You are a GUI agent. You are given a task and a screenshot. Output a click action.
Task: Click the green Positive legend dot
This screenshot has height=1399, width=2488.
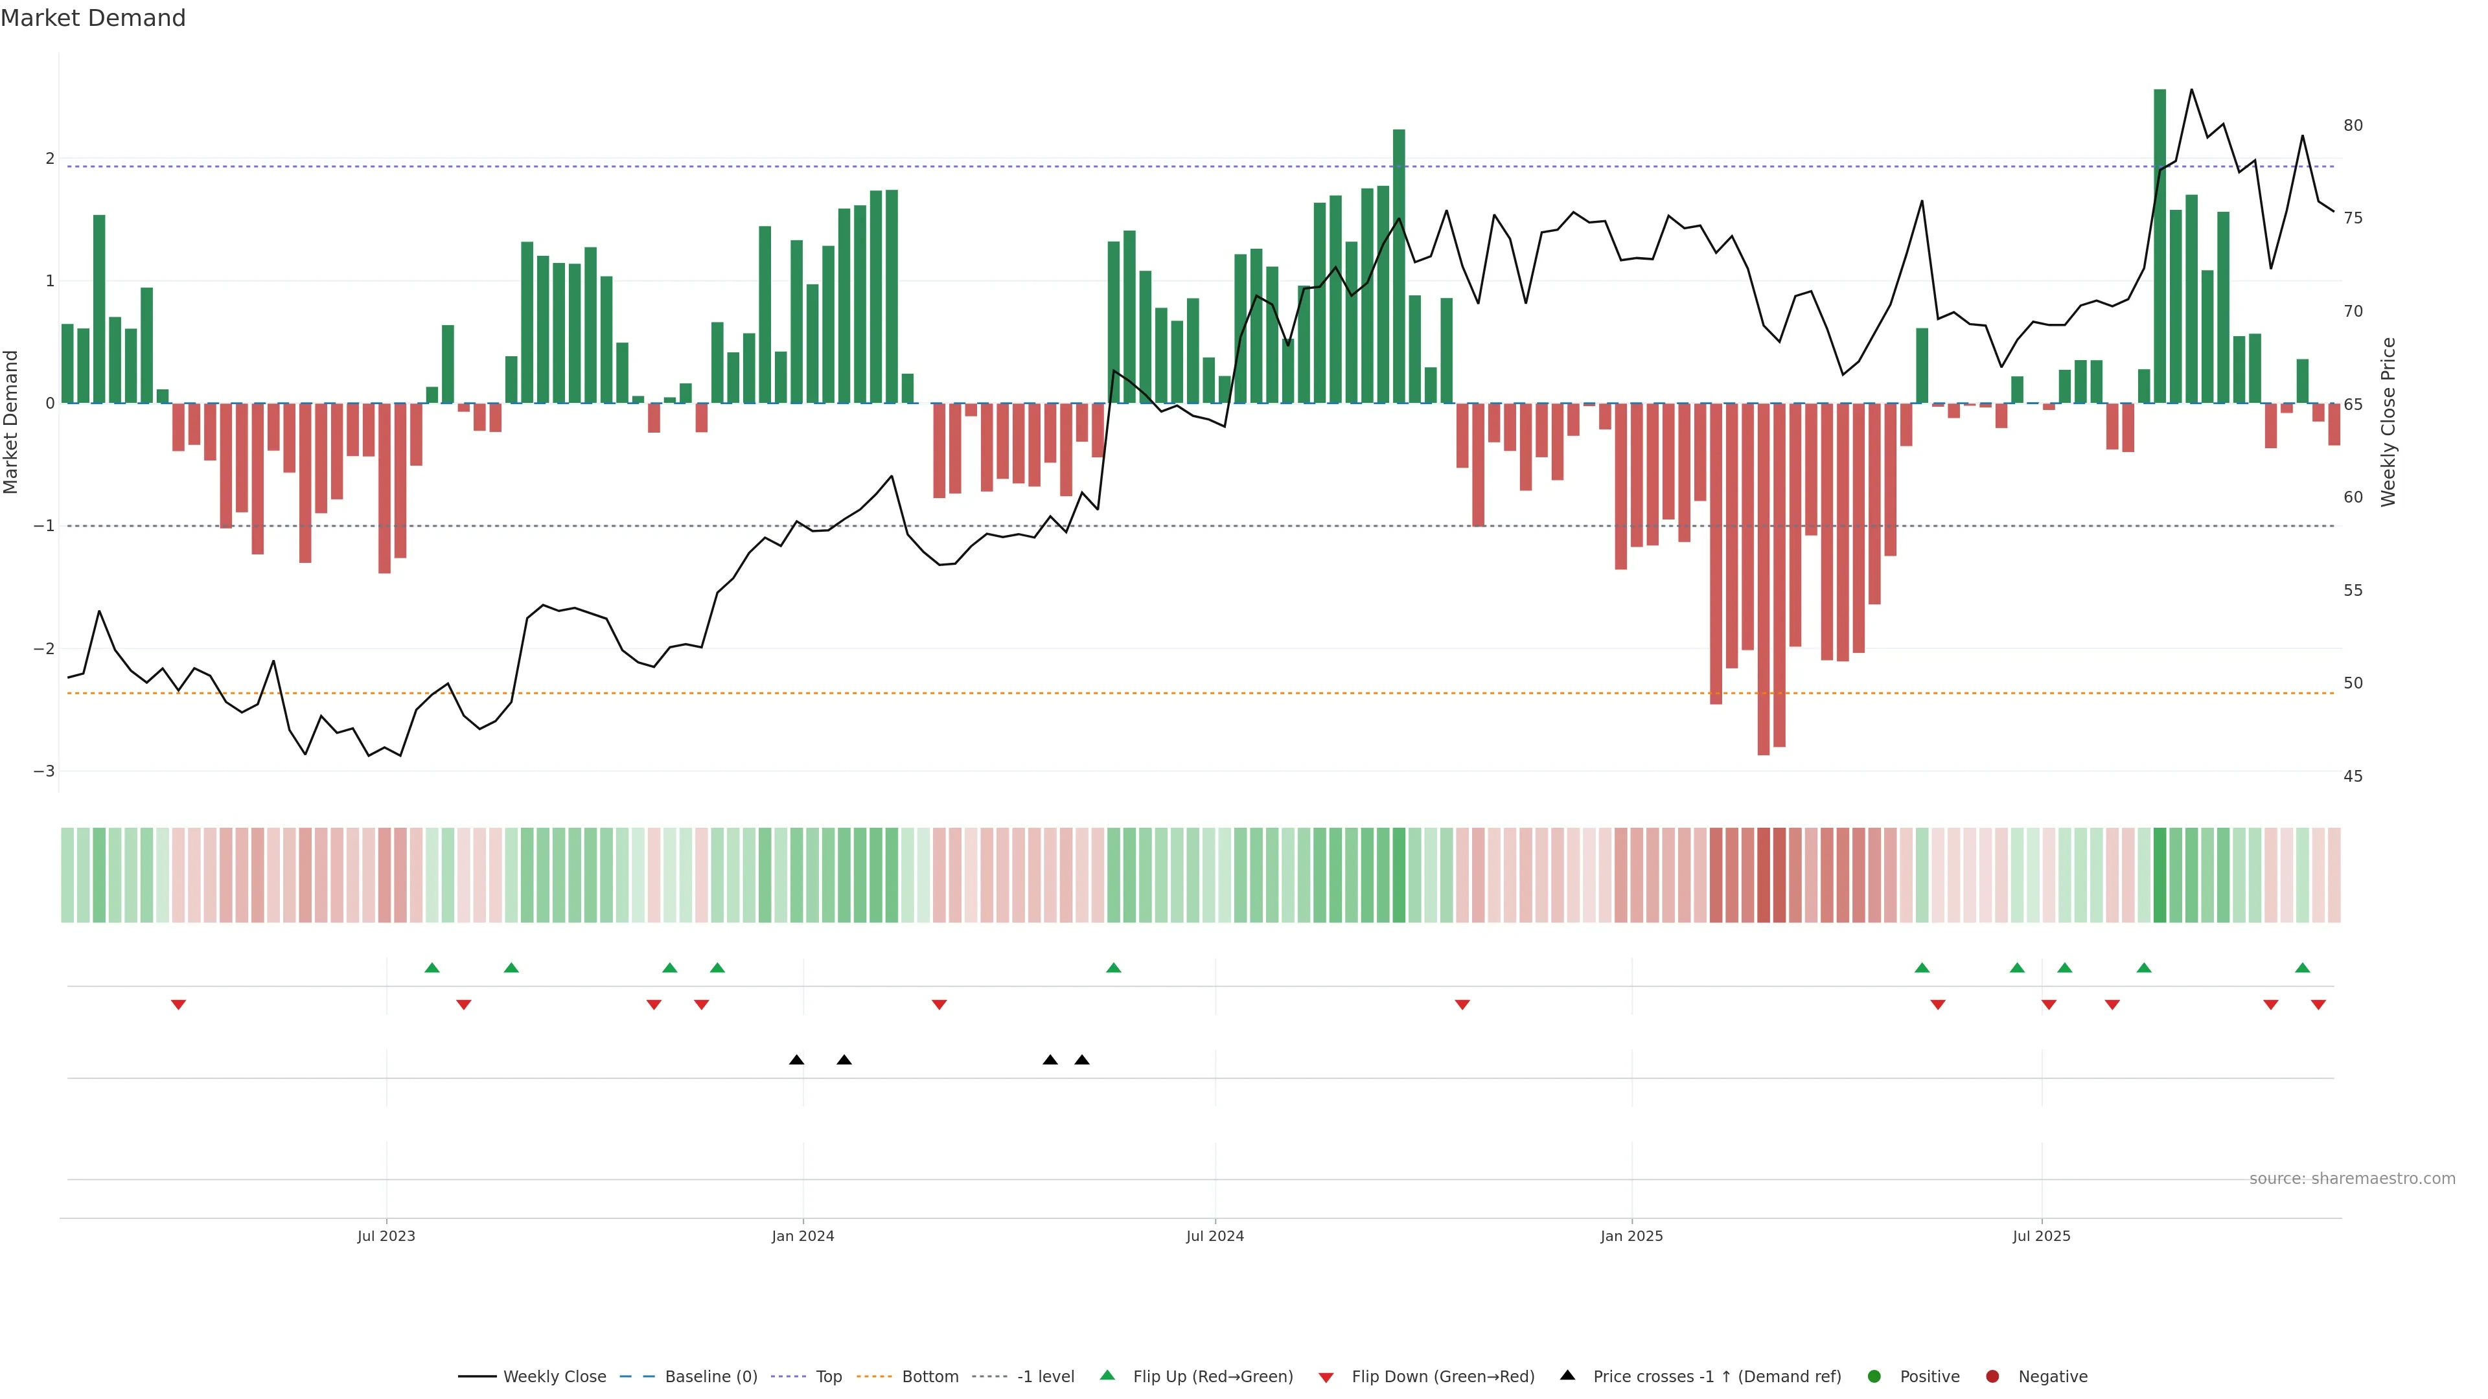(x=1874, y=1377)
